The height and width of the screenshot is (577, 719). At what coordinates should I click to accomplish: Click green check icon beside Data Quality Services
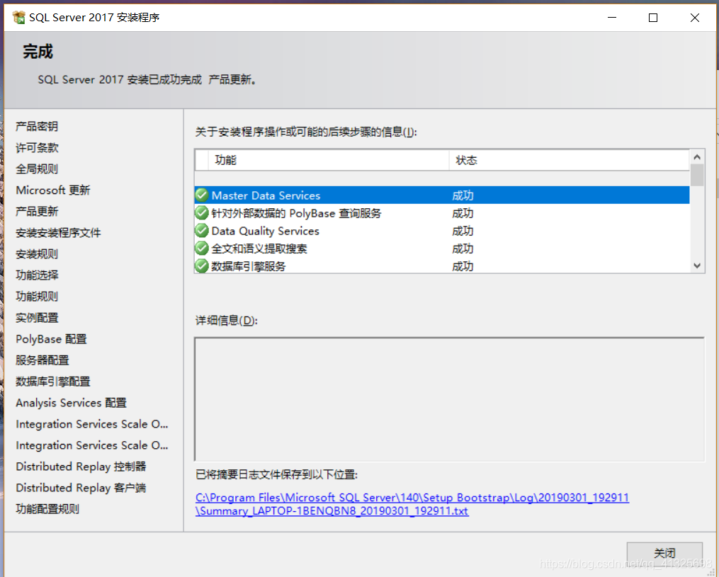(202, 231)
